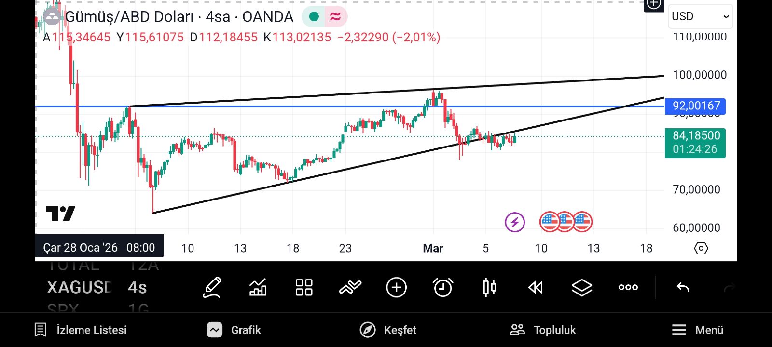Toggle the green market status dot
The width and height of the screenshot is (772, 347).
pos(314,17)
